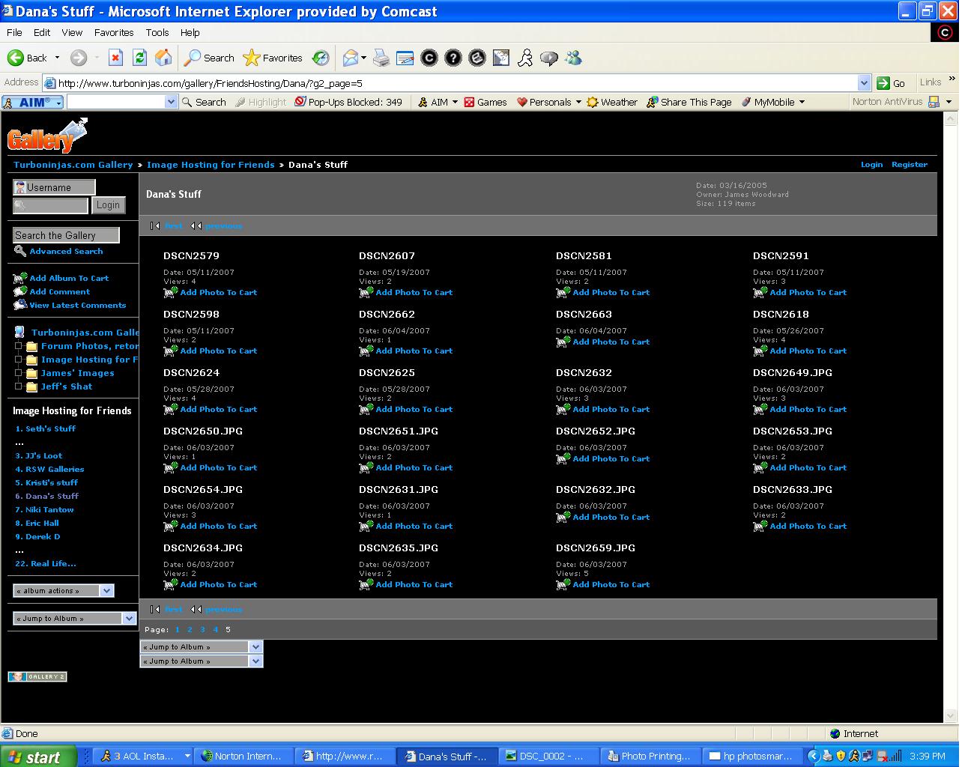Image resolution: width=971 pixels, height=767 pixels.
Task: Click the Turboninjas.com Gallery breadcrumb
Action: (x=73, y=164)
